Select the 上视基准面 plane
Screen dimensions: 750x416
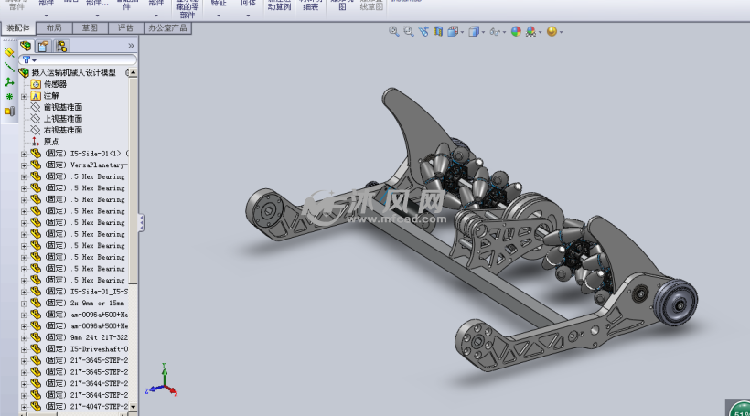(63, 119)
